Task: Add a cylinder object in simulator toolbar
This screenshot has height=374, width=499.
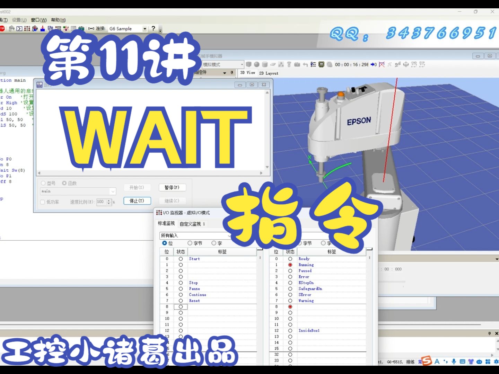Action: tap(264, 64)
